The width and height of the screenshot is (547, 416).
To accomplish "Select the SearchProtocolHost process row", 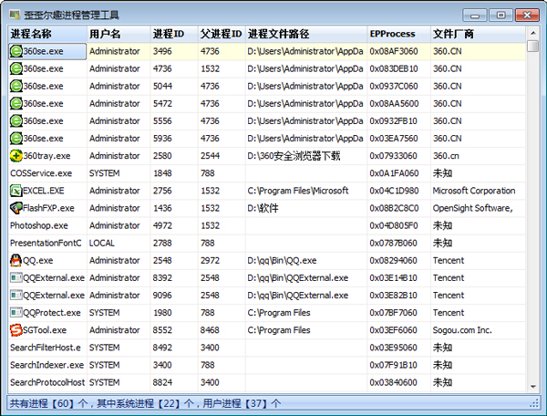I will [267, 383].
